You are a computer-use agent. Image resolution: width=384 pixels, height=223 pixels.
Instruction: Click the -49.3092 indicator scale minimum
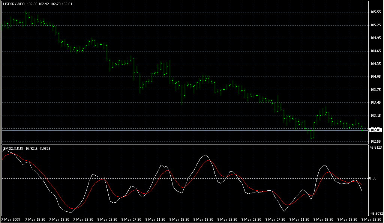coord(376,212)
